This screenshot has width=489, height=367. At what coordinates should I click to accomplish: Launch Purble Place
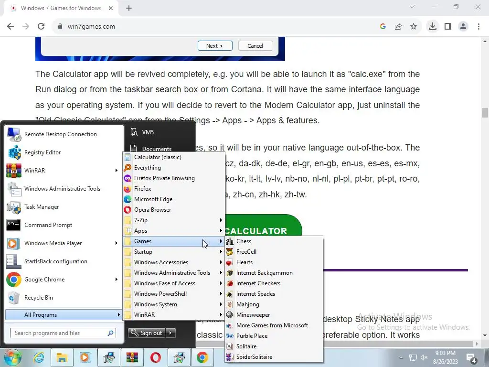(274, 336)
